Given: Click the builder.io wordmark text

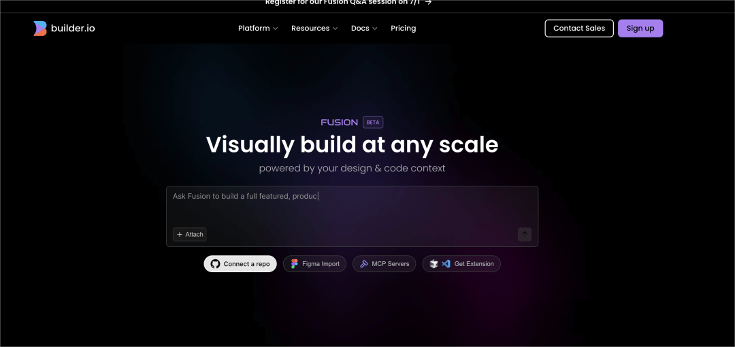Looking at the screenshot, I should coord(73,29).
